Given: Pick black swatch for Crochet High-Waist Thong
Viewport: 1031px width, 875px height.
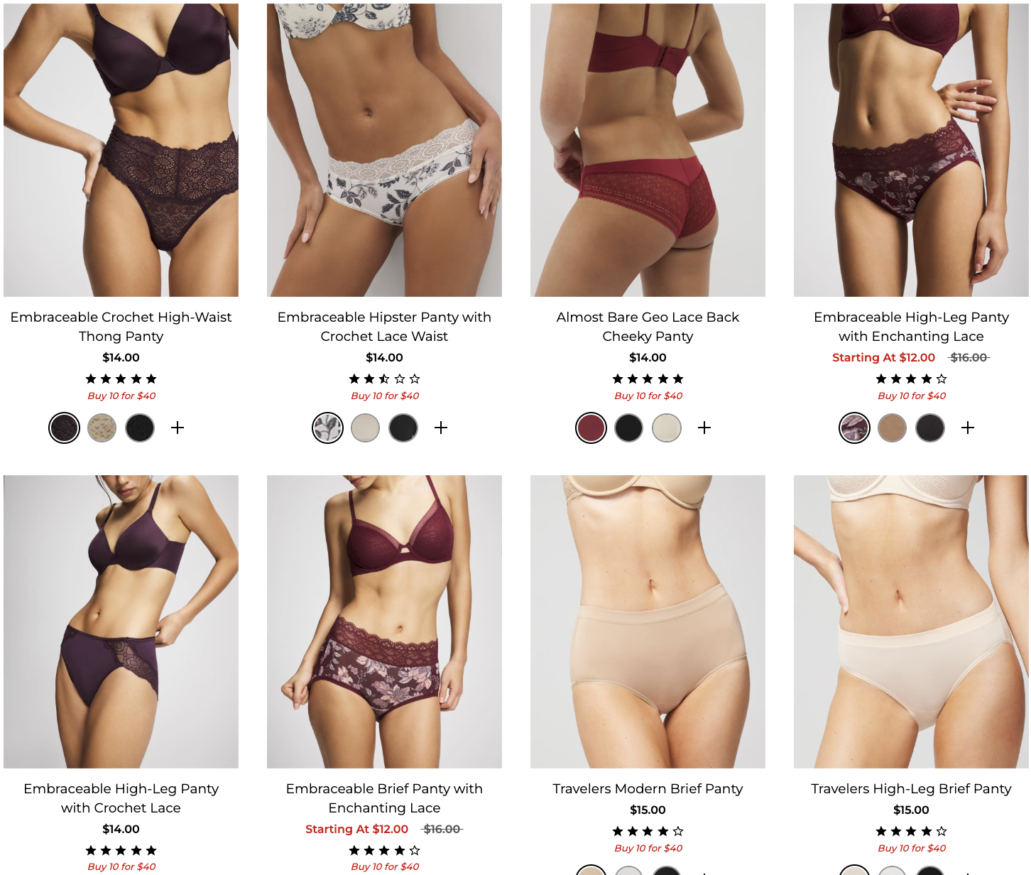Looking at the screenshot, I should point(140,428).
